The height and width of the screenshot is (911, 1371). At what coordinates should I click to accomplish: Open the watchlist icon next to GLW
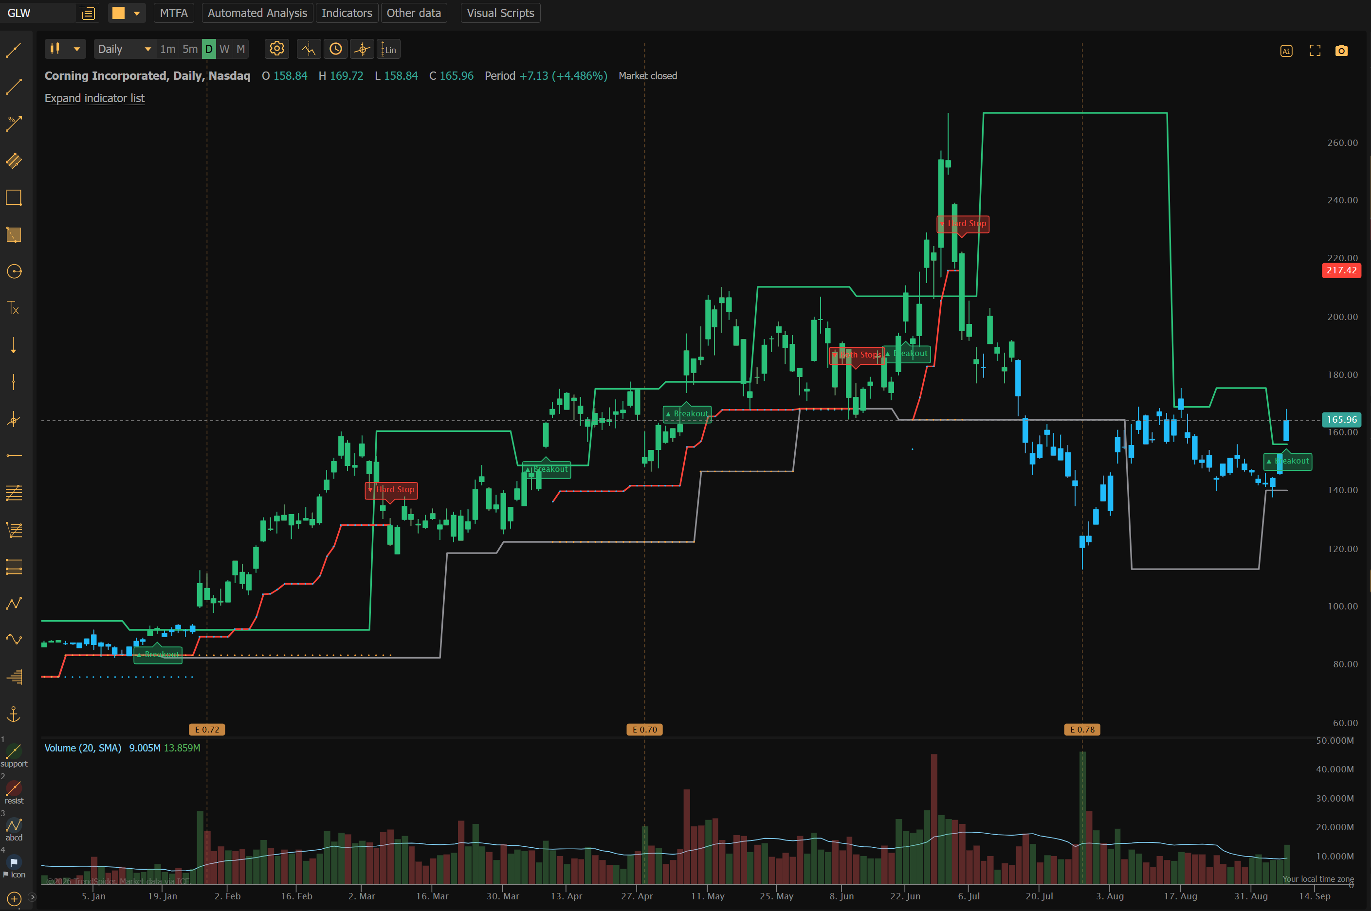(x=87, y=13)
